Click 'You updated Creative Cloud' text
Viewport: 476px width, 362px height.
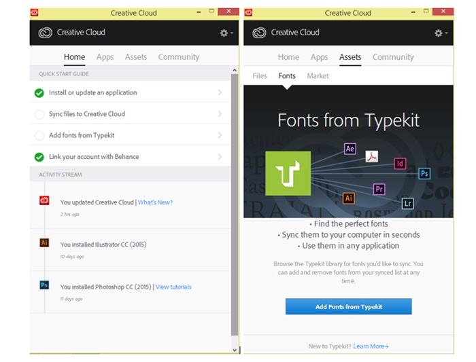[97, 202]
